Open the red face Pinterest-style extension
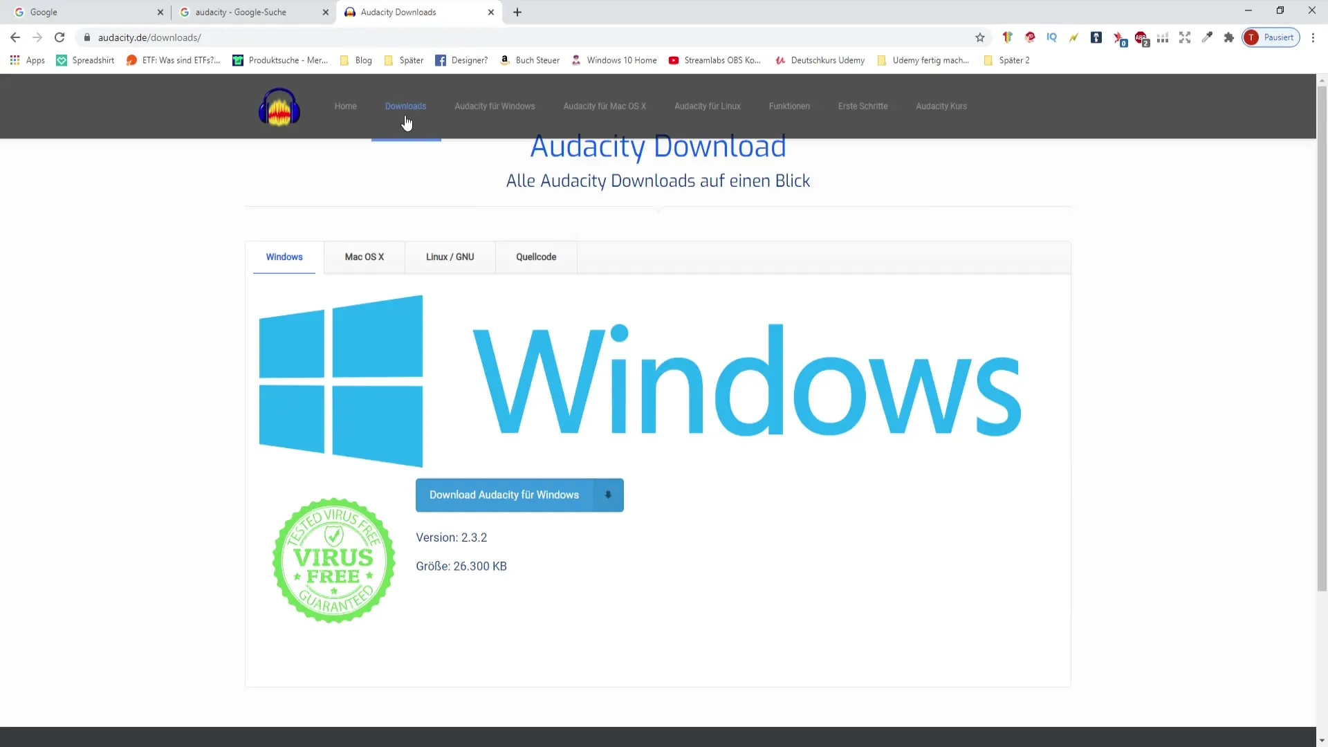This screenshot has width=1328, height=747. coord(1029,37)
